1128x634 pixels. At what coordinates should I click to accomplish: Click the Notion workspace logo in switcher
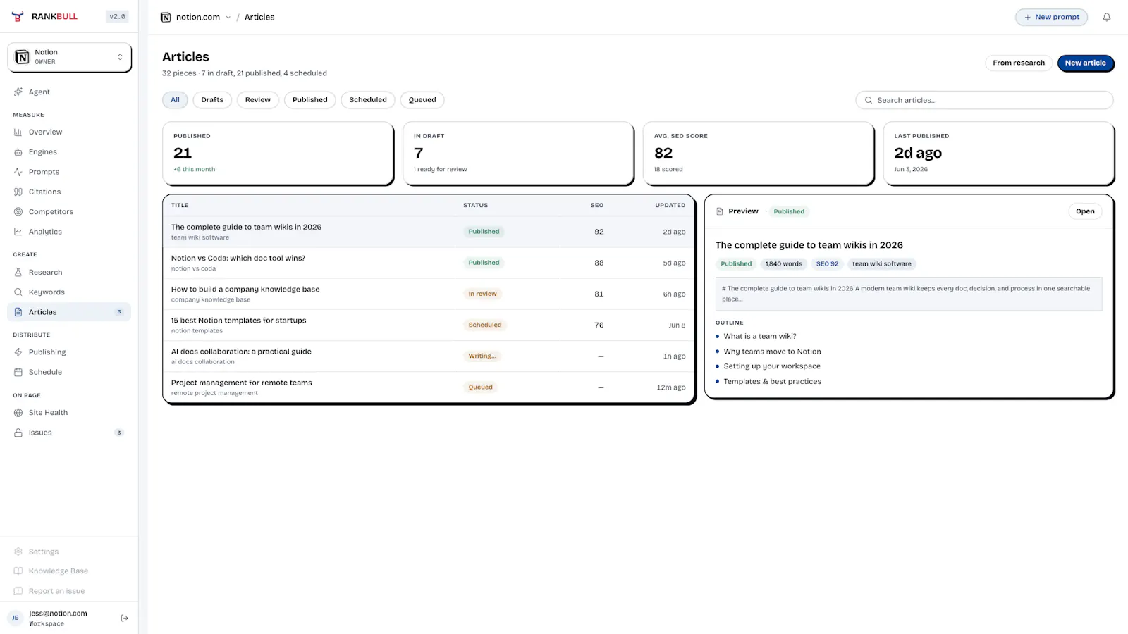pyautogui.click(x=22, y=57)
